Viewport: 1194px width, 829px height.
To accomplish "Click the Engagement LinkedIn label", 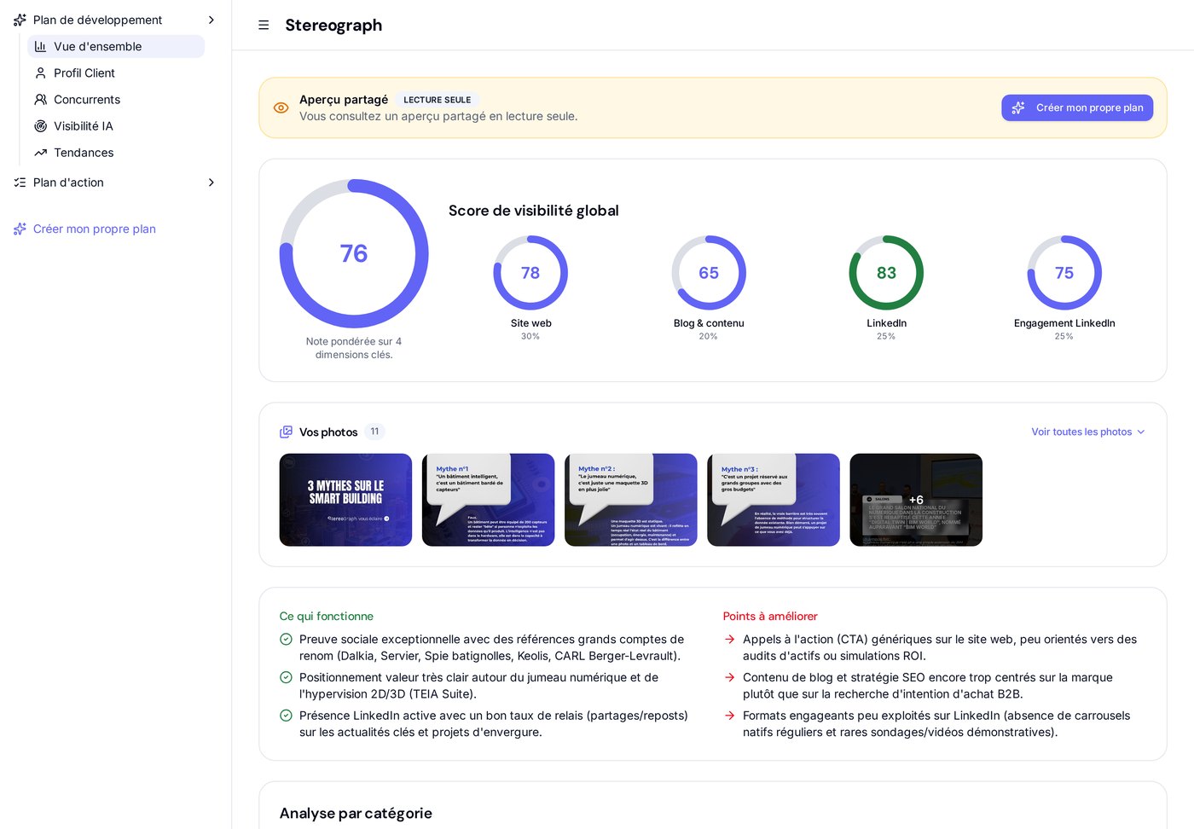I will pos(1064,323).
